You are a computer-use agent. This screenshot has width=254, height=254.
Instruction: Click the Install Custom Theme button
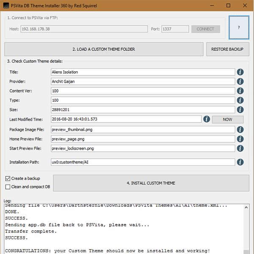coord(151,183)
